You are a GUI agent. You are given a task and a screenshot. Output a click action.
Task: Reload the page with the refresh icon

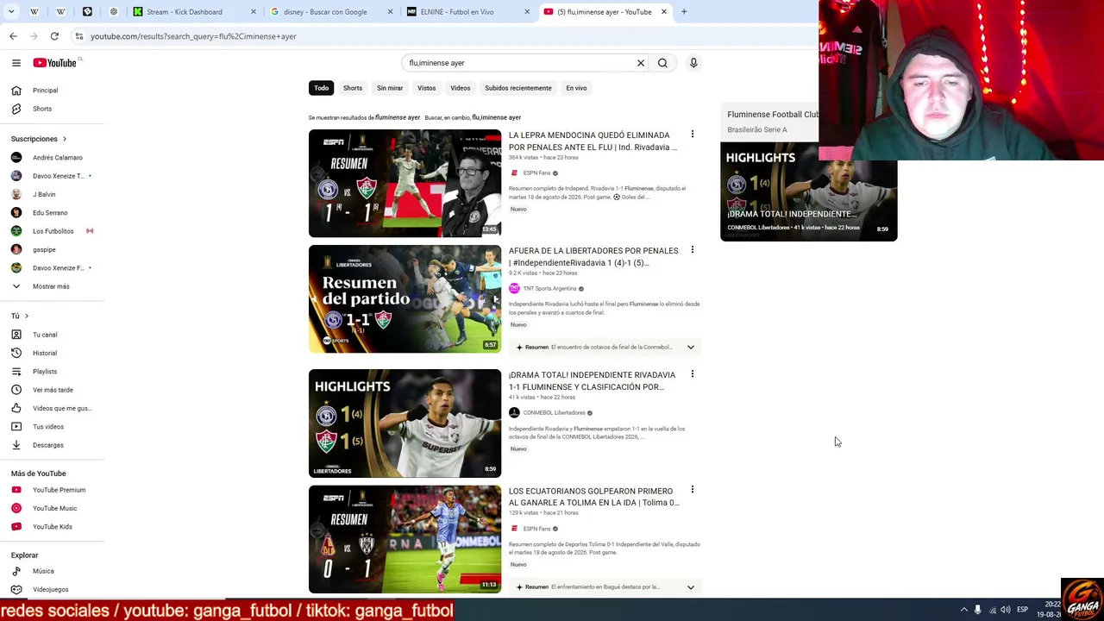[54, 36]
